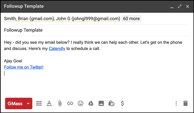Screen dimensions: 194x113
Task: Toggle confidential mode lock-clock icon
Action: (111, 103)
